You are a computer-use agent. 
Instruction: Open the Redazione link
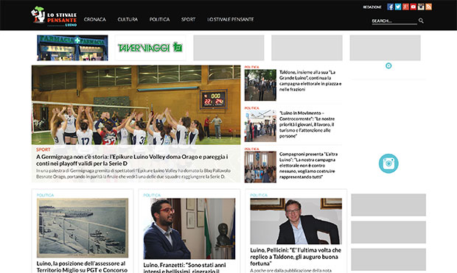coord(372,7)
